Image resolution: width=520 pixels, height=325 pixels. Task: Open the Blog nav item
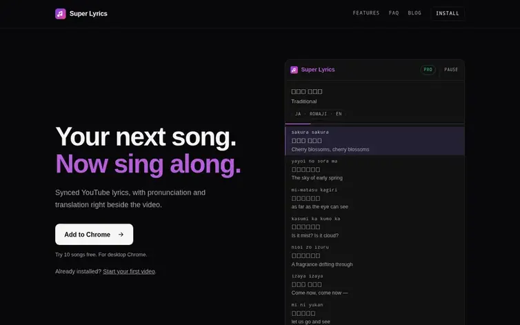pyautogui.click(x=414, y=13)
